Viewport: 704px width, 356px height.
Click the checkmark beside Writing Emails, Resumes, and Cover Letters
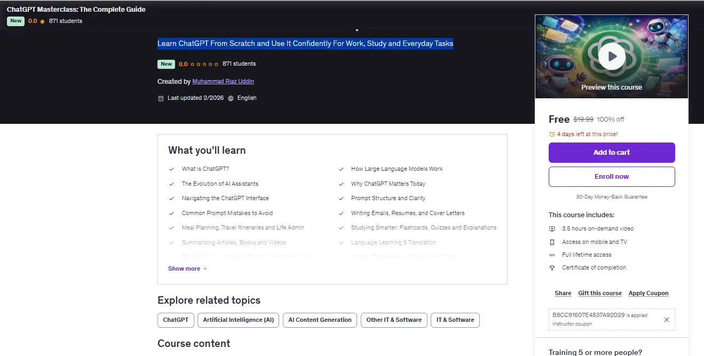pyautogui.click(x=341, y=213)
